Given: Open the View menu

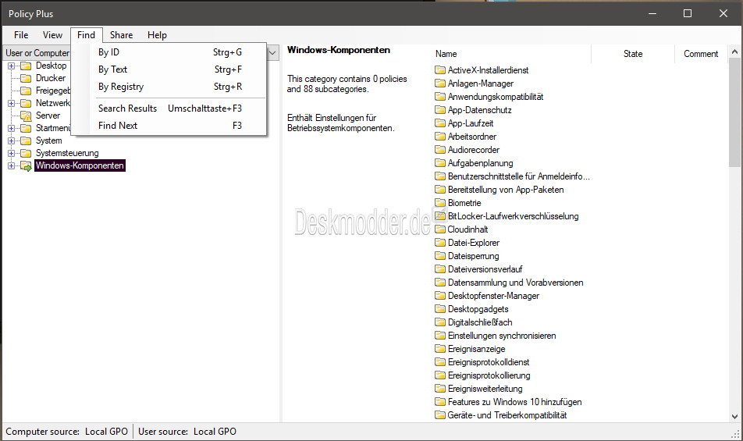Looking at the screenshot, I should click(x=52, y=34).
